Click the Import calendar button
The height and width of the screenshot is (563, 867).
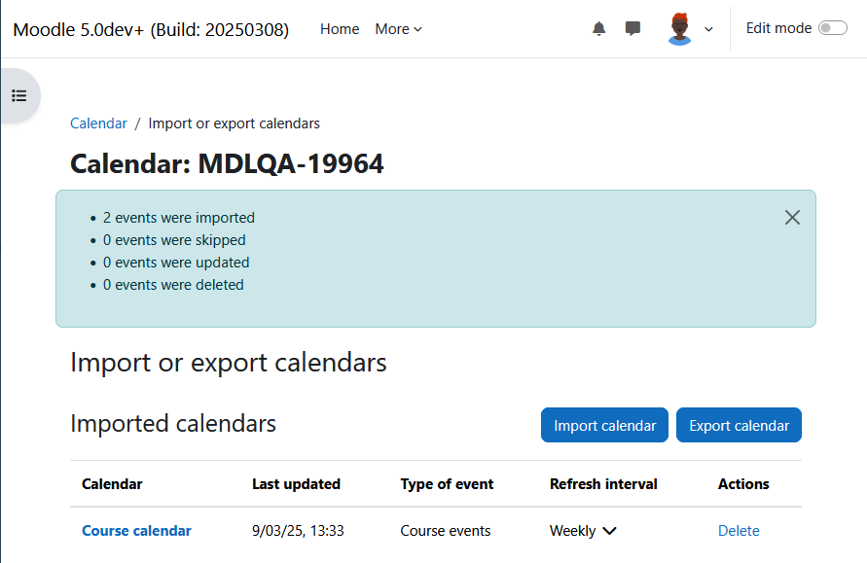[x=604, y=425]
